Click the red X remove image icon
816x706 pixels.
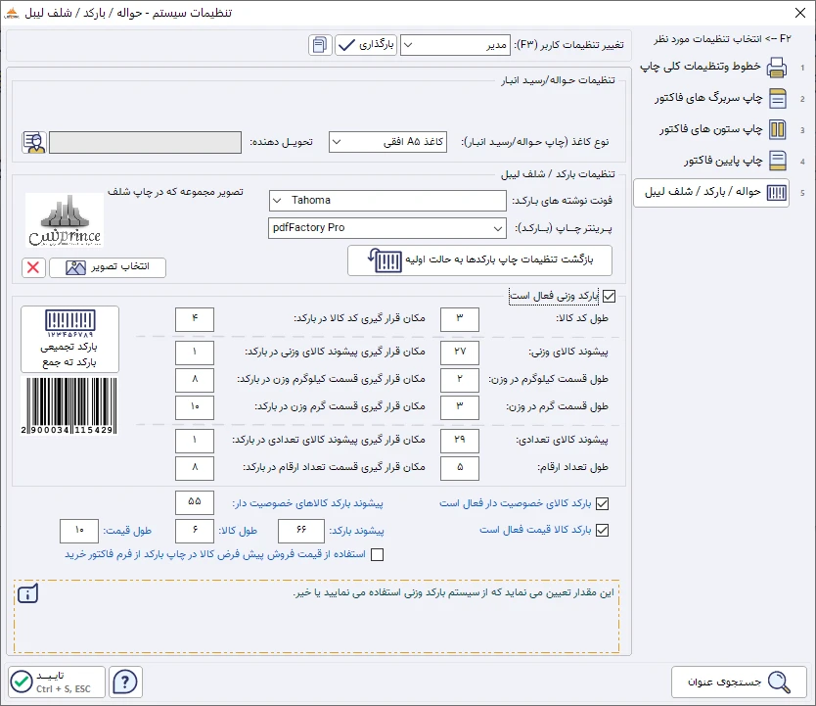pyautogui.click(x=33, y=267)
